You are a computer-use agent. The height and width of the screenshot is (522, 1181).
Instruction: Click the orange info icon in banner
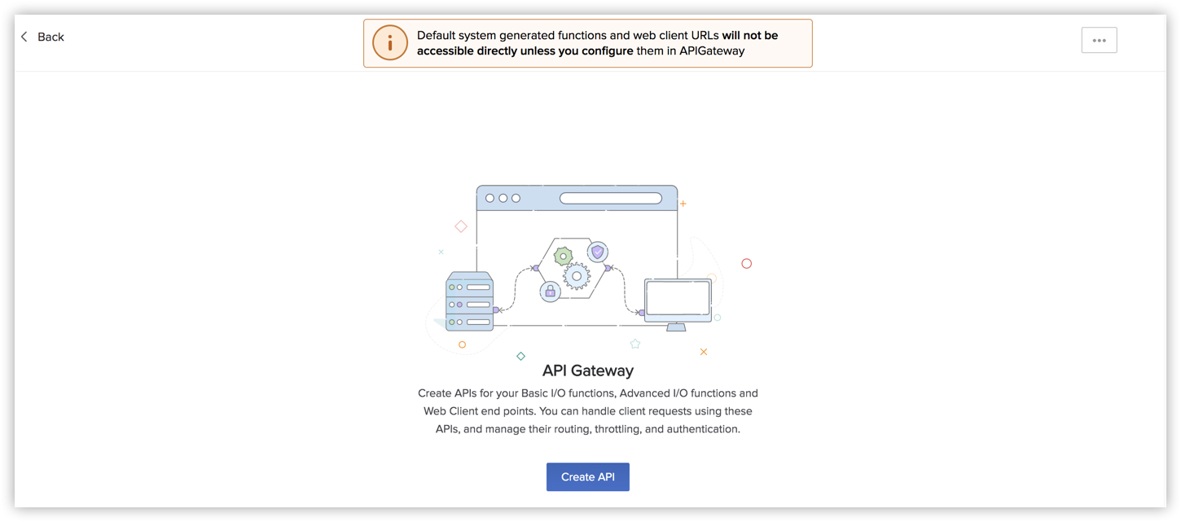pos(390,43)
